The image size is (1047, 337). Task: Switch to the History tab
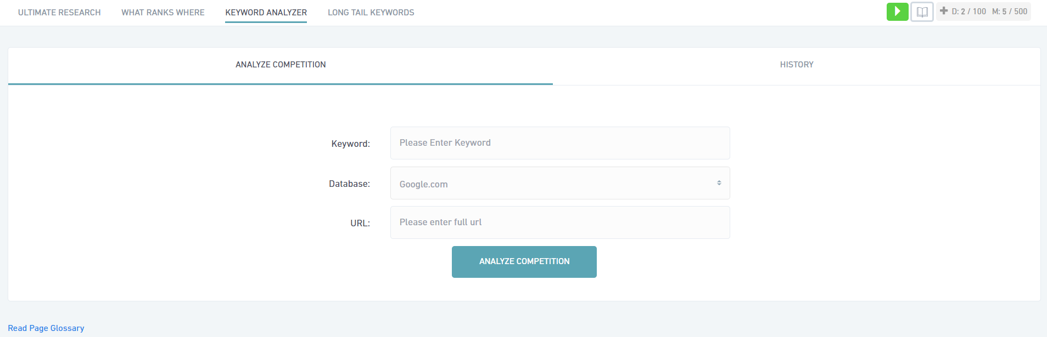pyautogui.click(x=797, y=65)
